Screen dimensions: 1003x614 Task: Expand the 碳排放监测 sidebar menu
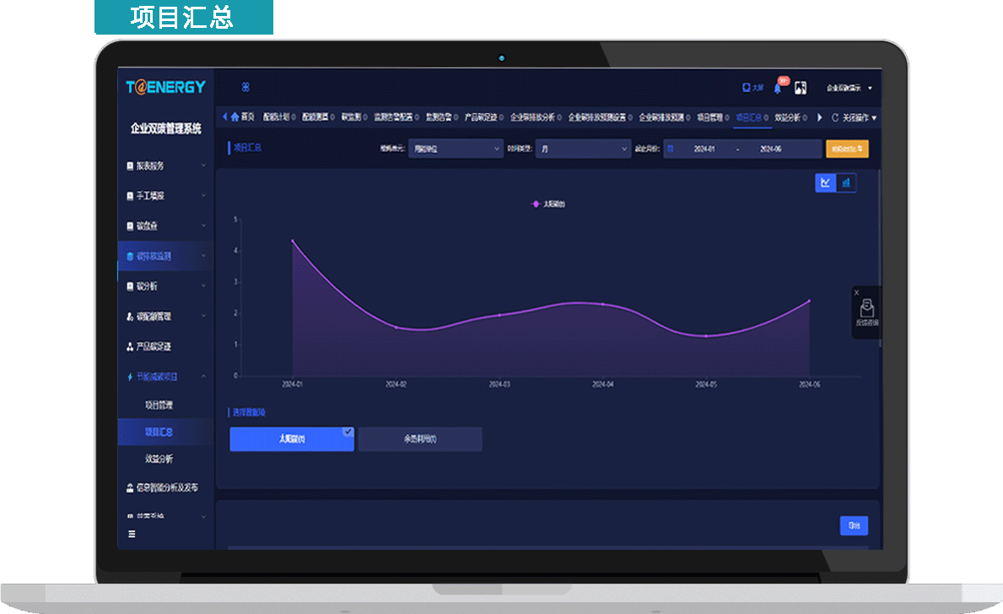pyautogui.click(x=166, y=256)
